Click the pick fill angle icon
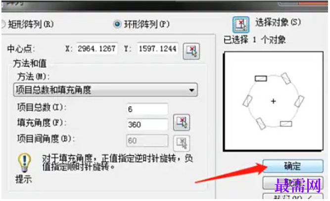 [182, 122]
